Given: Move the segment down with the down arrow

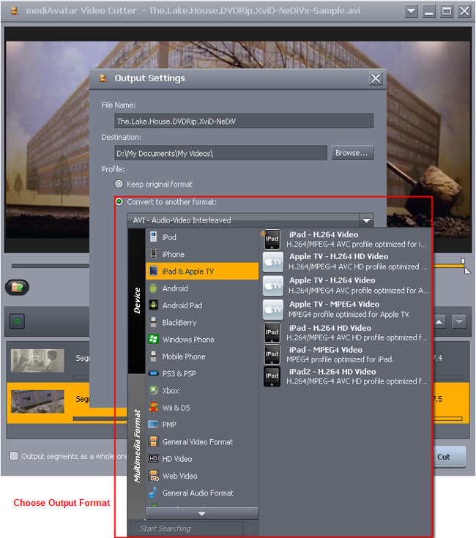Looking at the screenshot, I should click(x=459, y=322).
